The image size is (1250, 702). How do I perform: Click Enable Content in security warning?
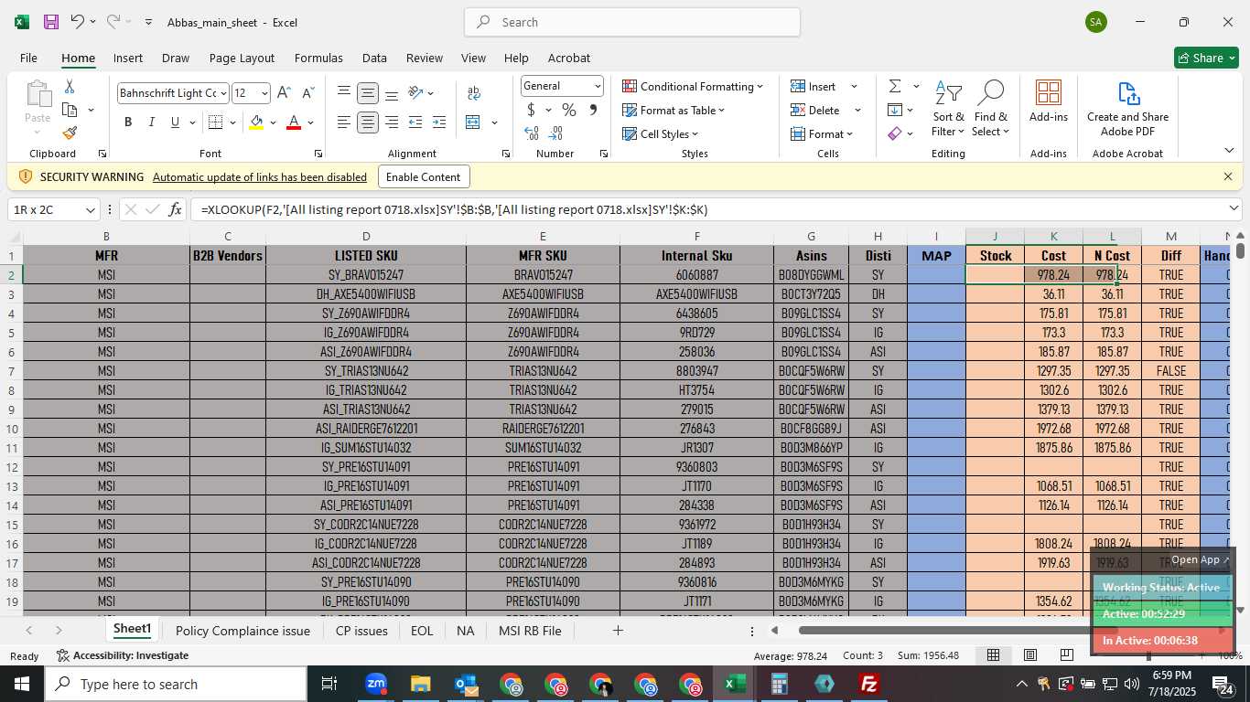point(423,176)
